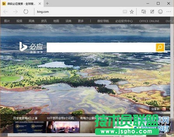Open the Hub favorites panel icon

[x=144, y=12]
